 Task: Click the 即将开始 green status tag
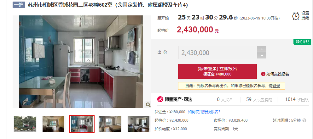coord(302,42)
